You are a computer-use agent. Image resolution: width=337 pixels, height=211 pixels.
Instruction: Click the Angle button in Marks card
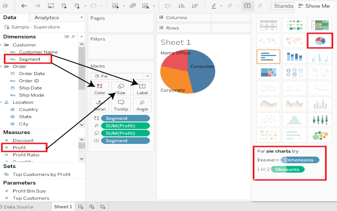point(142,105)
